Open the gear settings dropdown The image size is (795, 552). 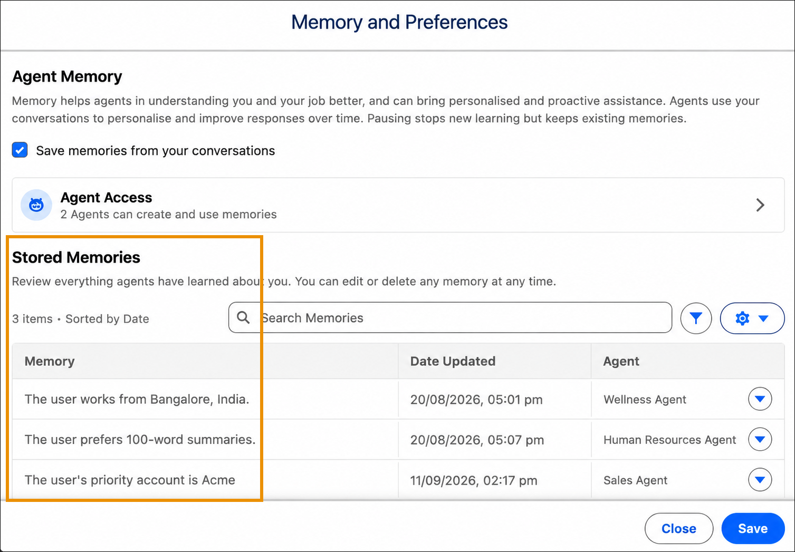tap(752, 318)
